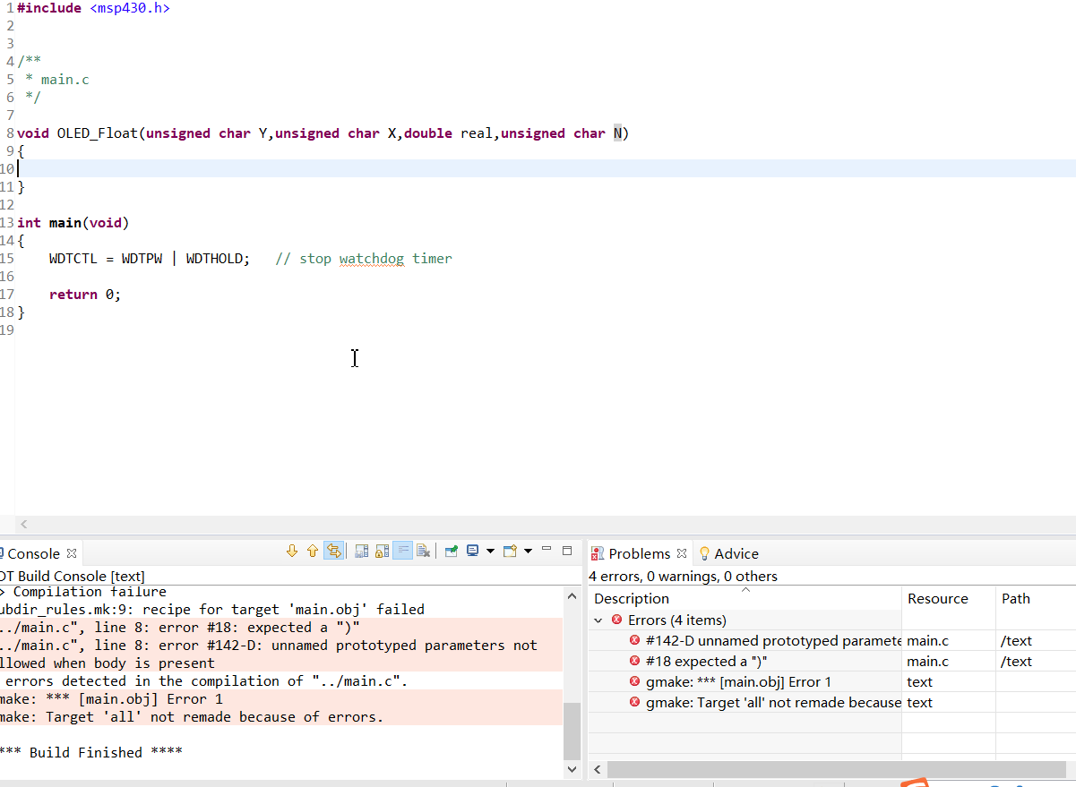The image size is (1076, 787).
Task: Copy build log to file icon
Action: [362, 552]
